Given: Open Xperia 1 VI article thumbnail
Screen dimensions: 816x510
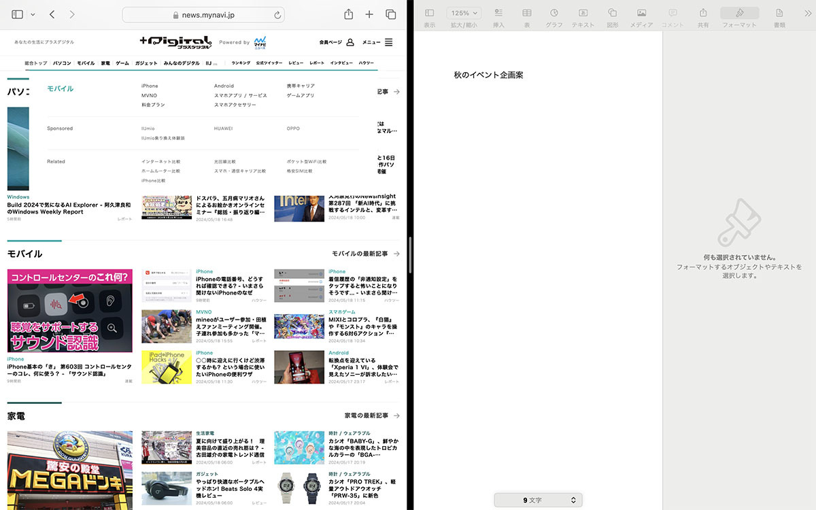Looking at the screenshot, I should point(299,367).
